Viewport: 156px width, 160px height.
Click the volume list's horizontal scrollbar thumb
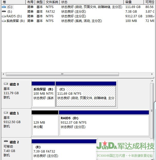coord(62,74)
